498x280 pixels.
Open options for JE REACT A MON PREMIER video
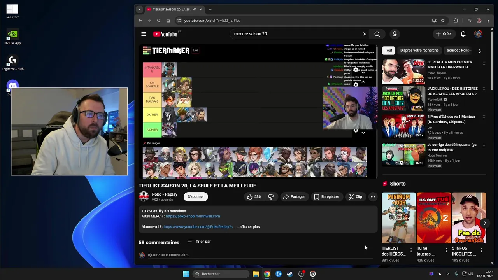tap(484, 63)
